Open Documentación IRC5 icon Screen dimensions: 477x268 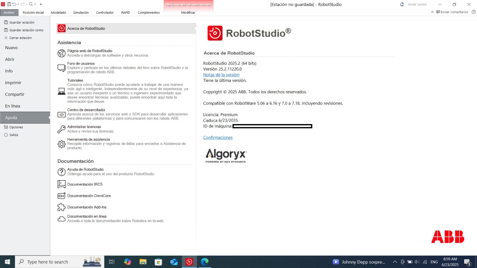click(x=61, y=184)
